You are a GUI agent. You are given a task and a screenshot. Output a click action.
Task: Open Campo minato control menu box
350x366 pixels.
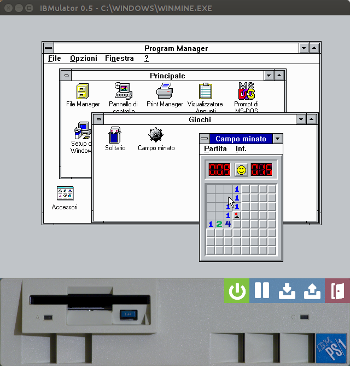205,139
